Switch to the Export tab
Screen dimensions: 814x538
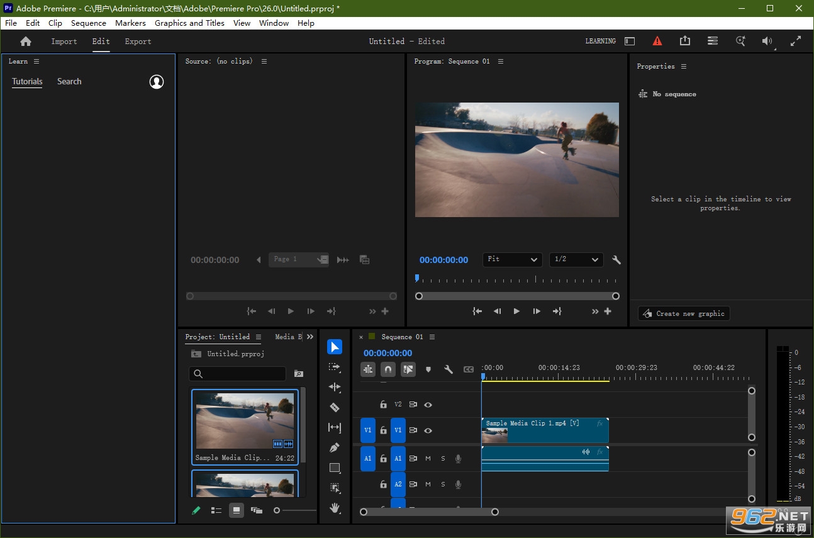pos(138,42)
